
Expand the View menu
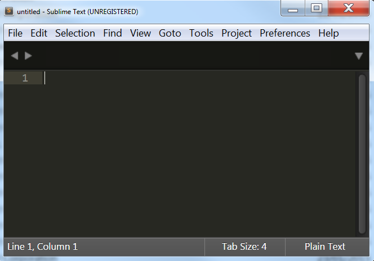coord(140,33)
